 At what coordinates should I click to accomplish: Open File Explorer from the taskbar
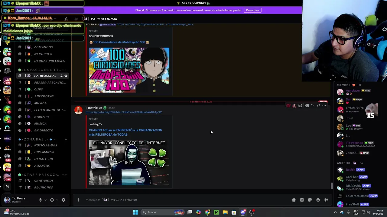click(225, 212)
